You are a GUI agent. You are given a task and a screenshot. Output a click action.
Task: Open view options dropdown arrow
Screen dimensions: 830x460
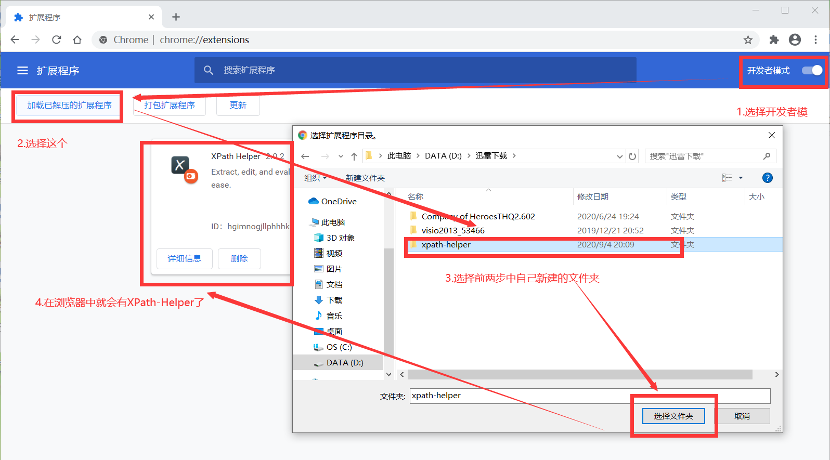(x=741, y=178)
